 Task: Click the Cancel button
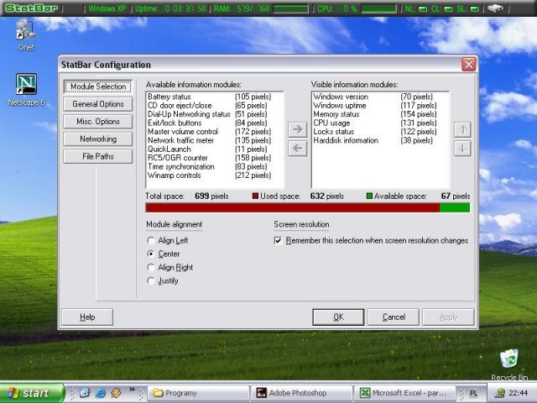[394, 317]
